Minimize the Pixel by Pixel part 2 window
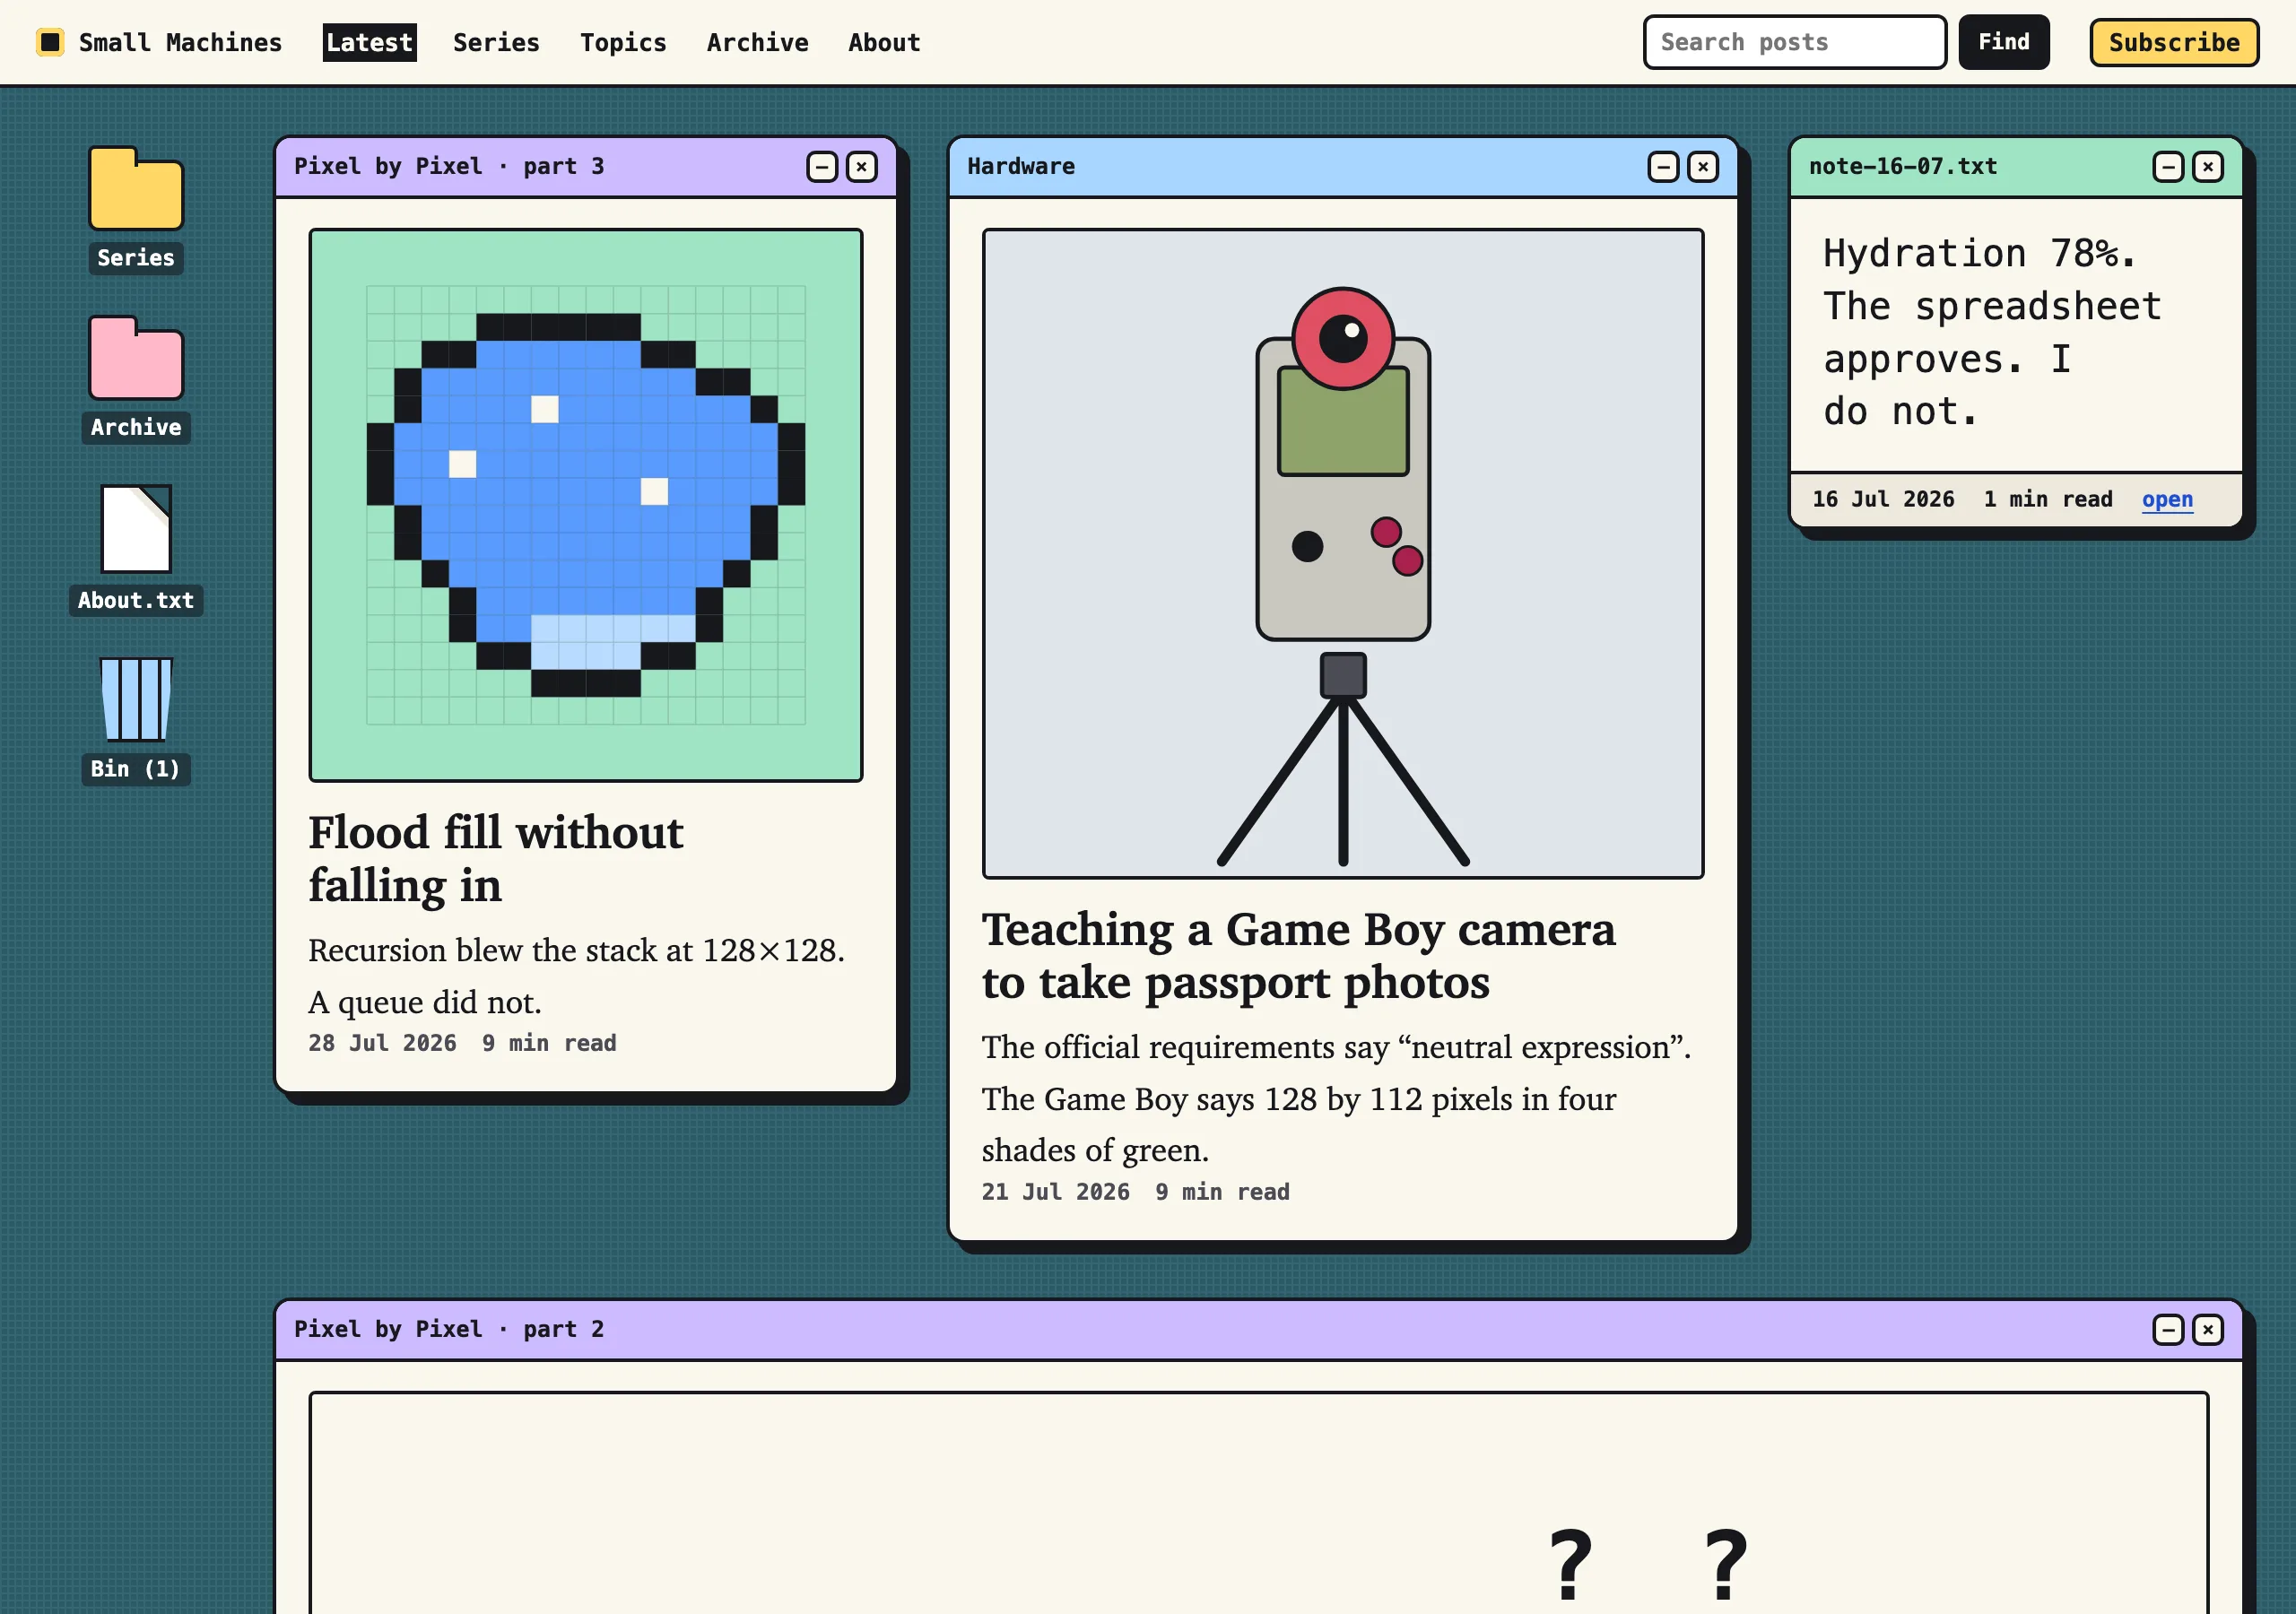This screenshot has width=2296, height=1614. (x=2168, y=1330)
